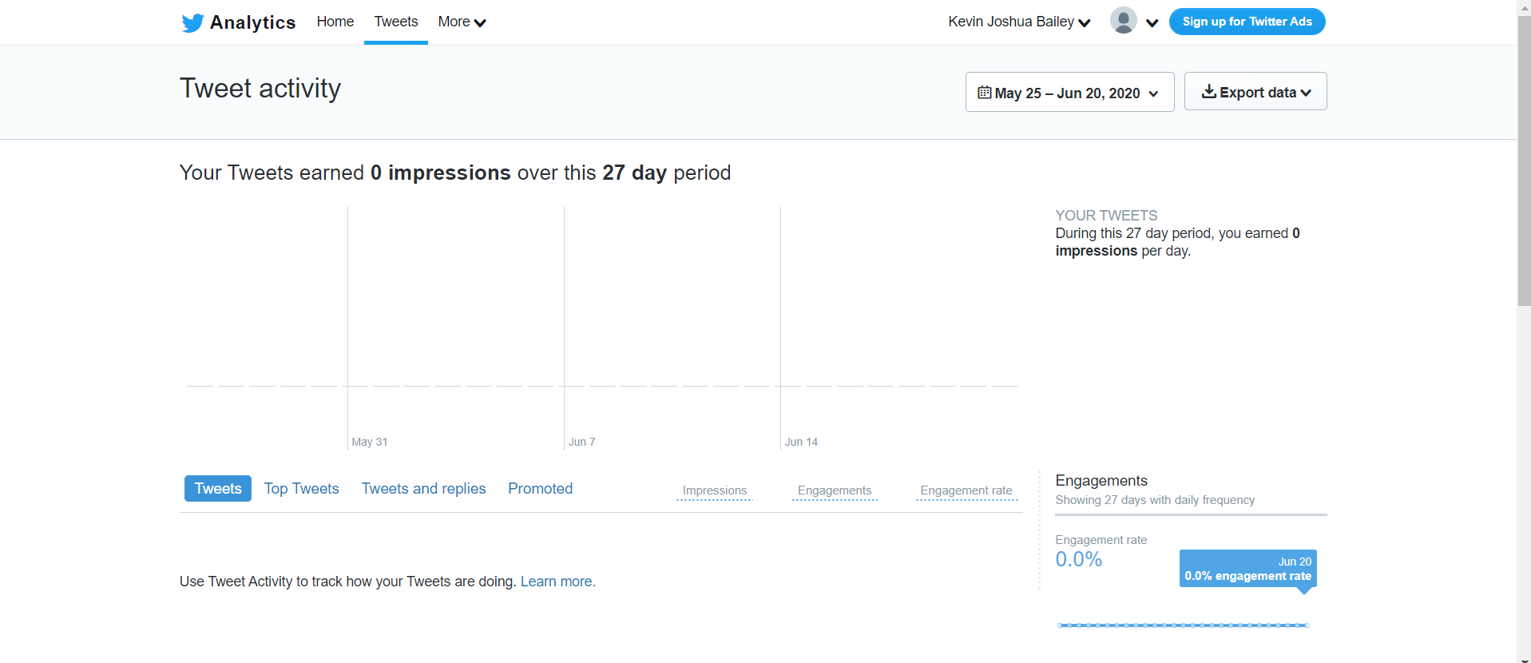Screen dimensions: 1531x663
Task: Click the calendar icon in date range
Action: coord(985,93)
